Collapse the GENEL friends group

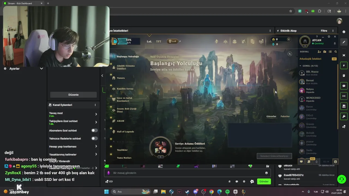[x=300, y=66]
